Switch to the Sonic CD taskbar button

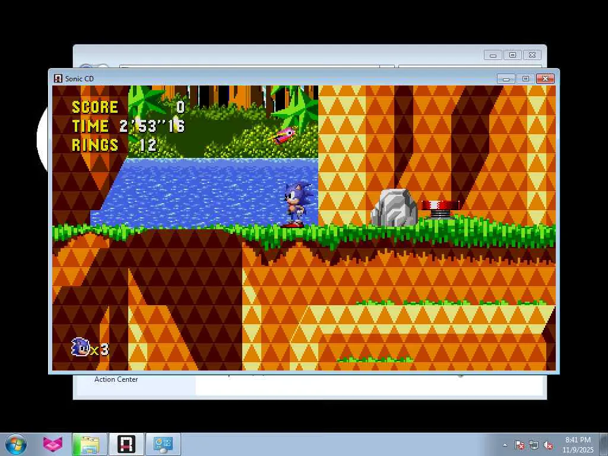click(x=126, y=444)
